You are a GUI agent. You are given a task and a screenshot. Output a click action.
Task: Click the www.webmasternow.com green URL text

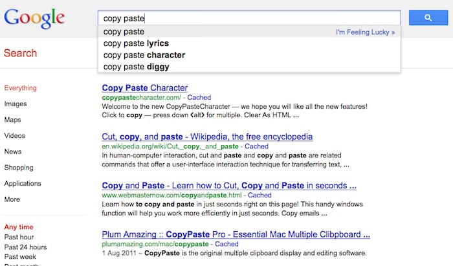pos(171,195)
